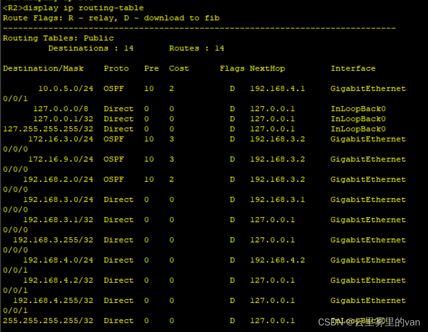Click InLoopBack0 interface in 127.255.255.255/32 row
The width and height of the screenshot is (428, 332).
(358, 129)
